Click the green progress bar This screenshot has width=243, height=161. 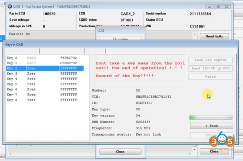211,118
